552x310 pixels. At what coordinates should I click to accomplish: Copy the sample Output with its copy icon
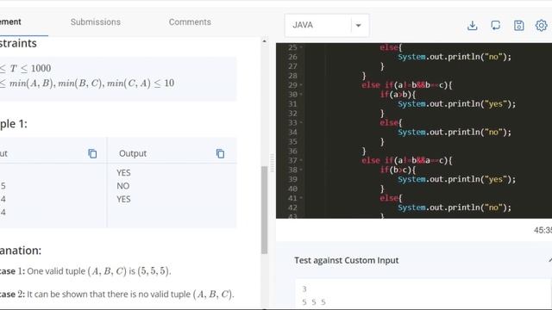pyautogui.click(x=220, y=153)
